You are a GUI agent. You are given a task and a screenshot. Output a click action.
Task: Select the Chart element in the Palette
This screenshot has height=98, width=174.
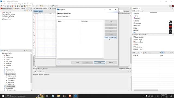(x=137, y=30)
